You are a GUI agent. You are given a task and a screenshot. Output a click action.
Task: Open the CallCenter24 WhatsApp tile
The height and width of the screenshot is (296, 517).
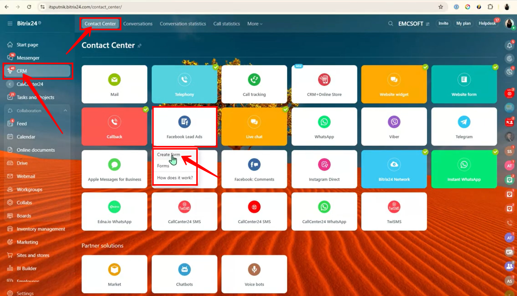coord(324,211)
